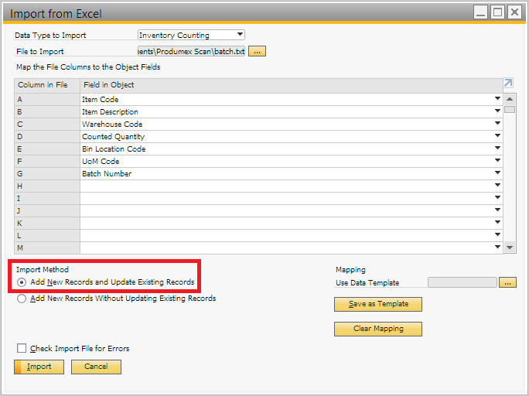Click the browse button for Use Data Template
This screenshot has width=529, height=396.
point(507,282)
